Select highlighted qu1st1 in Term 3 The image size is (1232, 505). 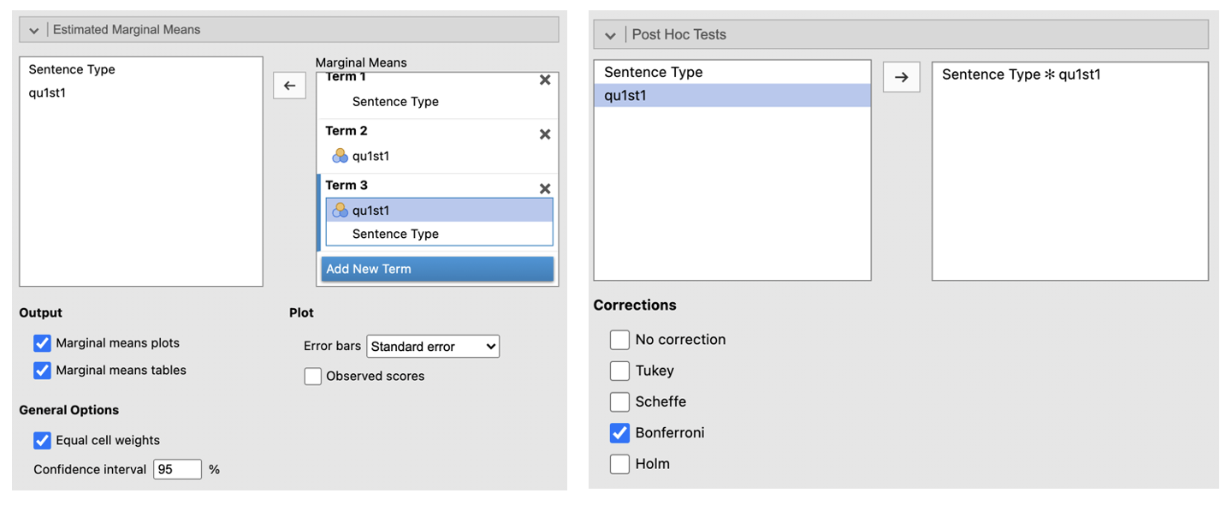[x=370, y=211]
